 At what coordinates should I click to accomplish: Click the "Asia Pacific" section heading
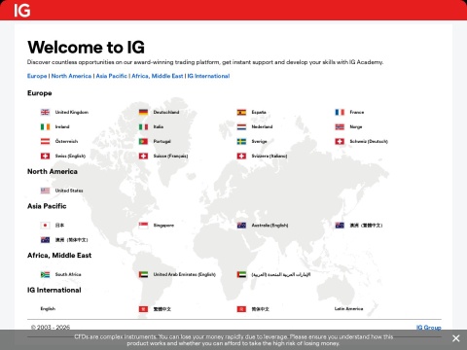point(47,206)
